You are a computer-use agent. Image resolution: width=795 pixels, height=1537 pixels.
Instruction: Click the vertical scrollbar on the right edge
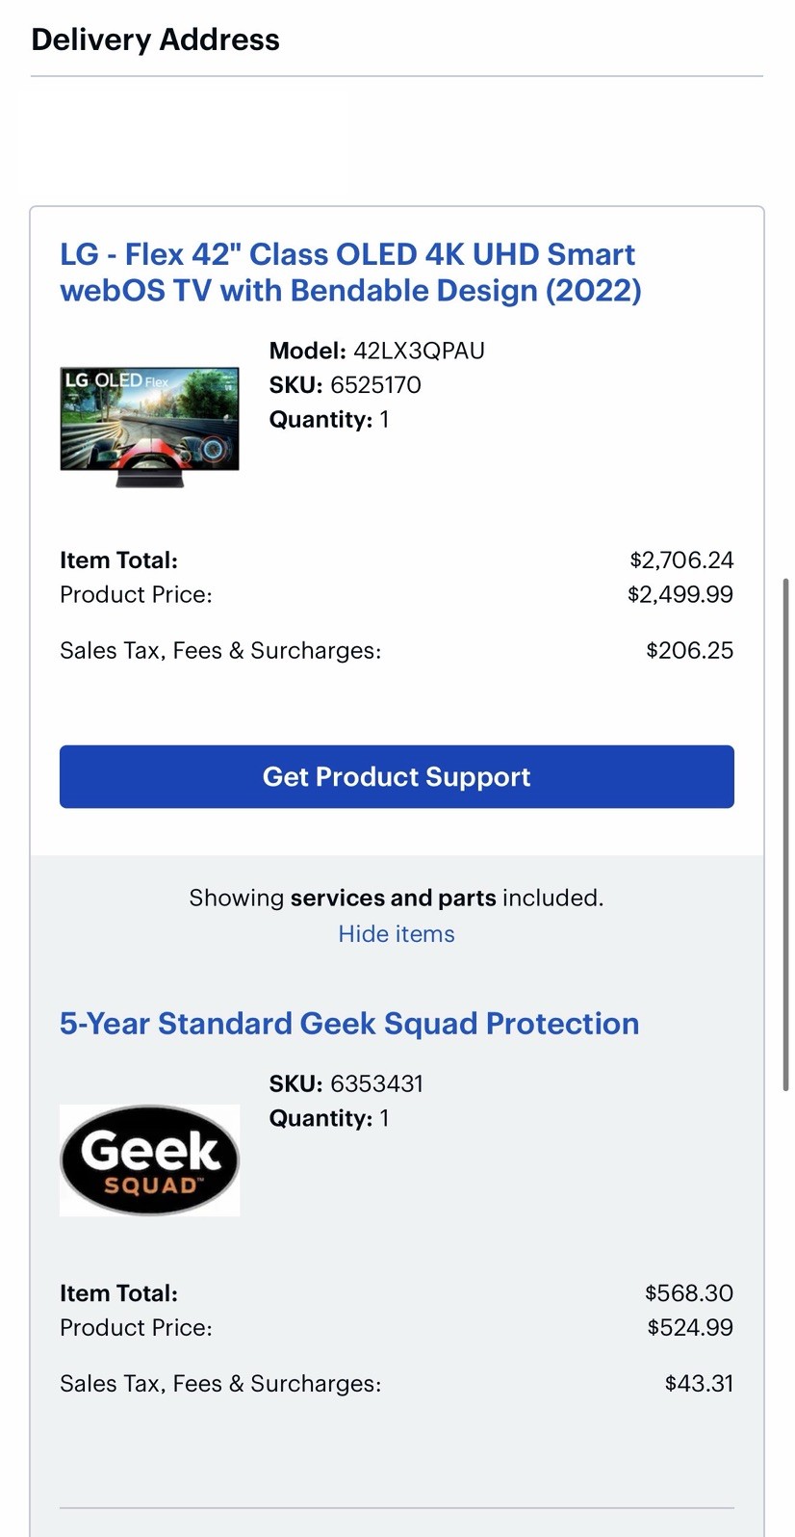pos(786,833)
